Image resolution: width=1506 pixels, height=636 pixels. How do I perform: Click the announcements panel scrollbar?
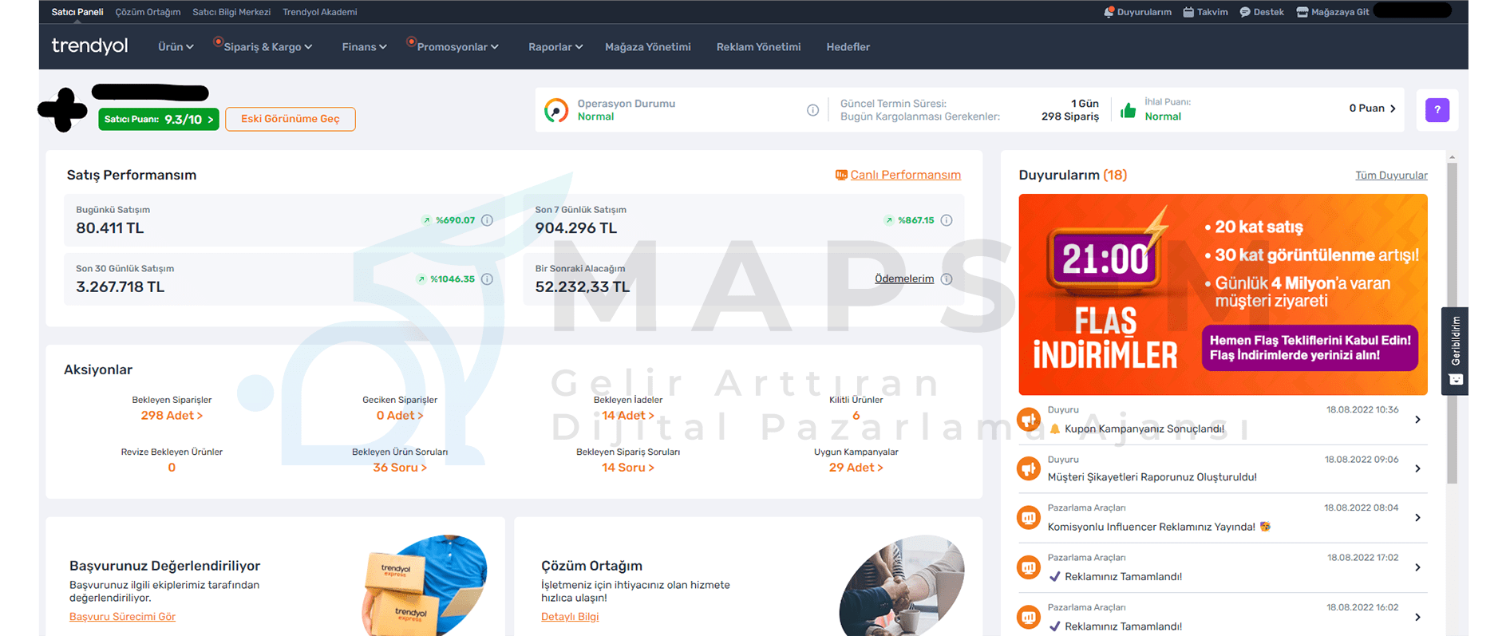(x=1452, y=323)
